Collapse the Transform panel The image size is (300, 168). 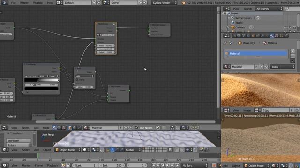point(8,133)
